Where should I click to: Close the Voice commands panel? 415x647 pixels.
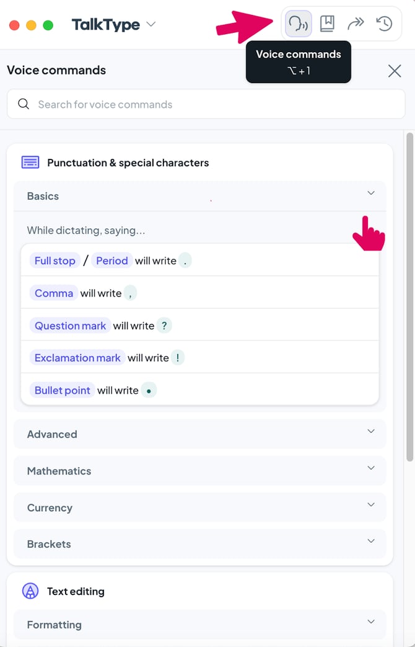[x=395, y=71]
